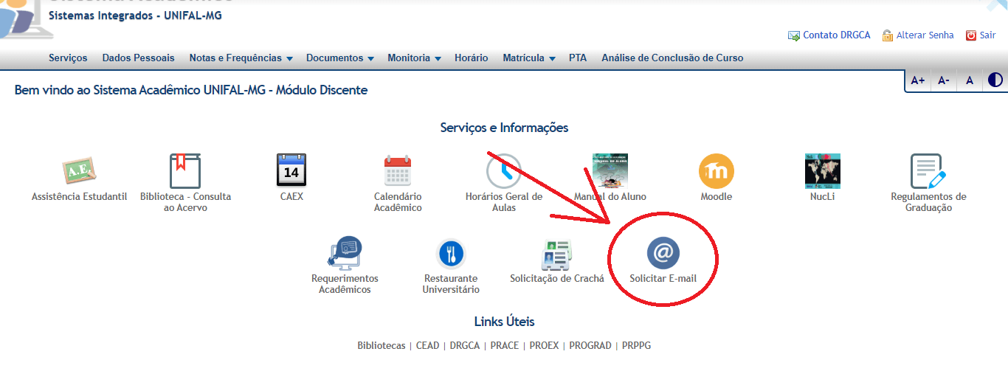Click the CAEX label text
Image resolution: width=1008 pixels, height=374 pixels.
pos(291,197)
